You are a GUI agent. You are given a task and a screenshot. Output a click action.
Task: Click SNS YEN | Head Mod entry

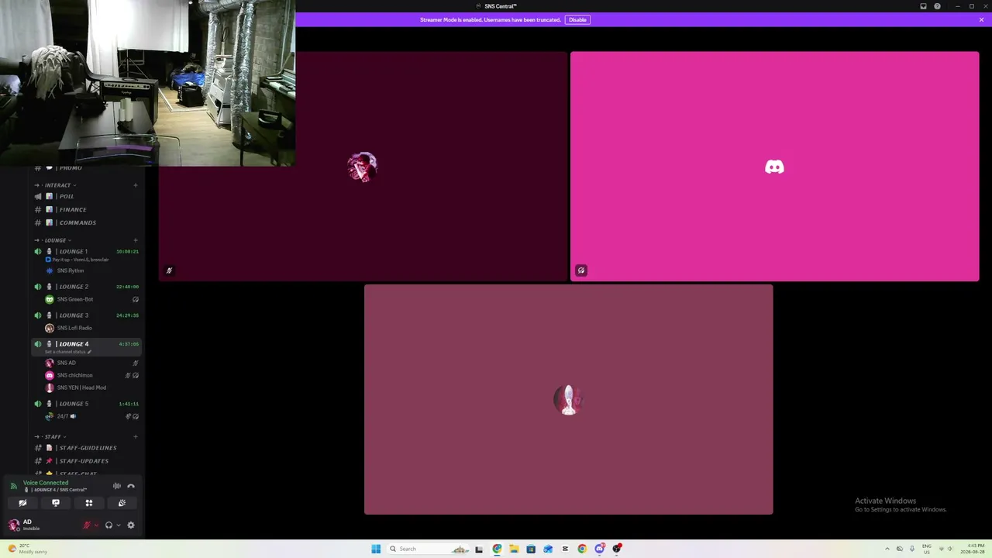[x=91, y=387]
